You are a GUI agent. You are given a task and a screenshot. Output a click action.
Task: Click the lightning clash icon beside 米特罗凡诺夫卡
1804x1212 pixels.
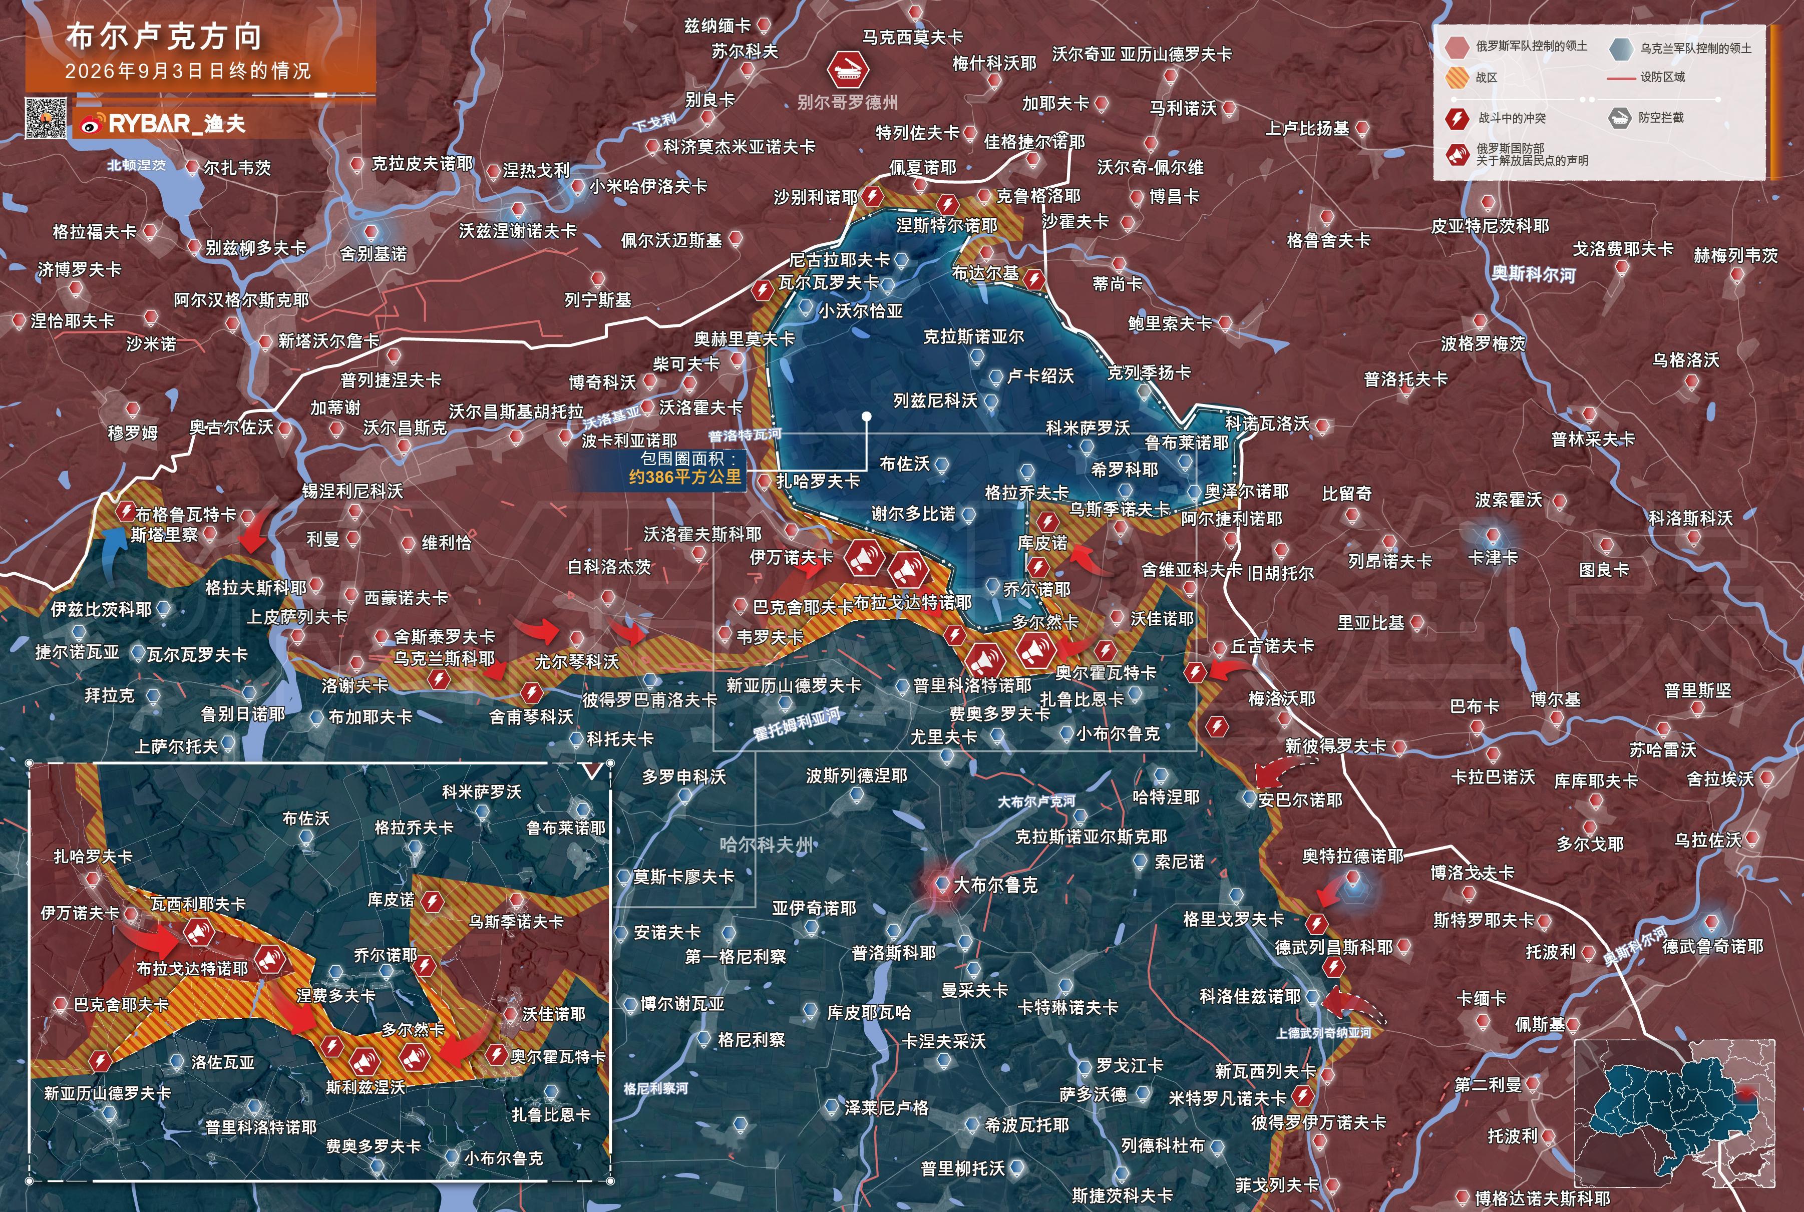(x=1303, y=1095)
